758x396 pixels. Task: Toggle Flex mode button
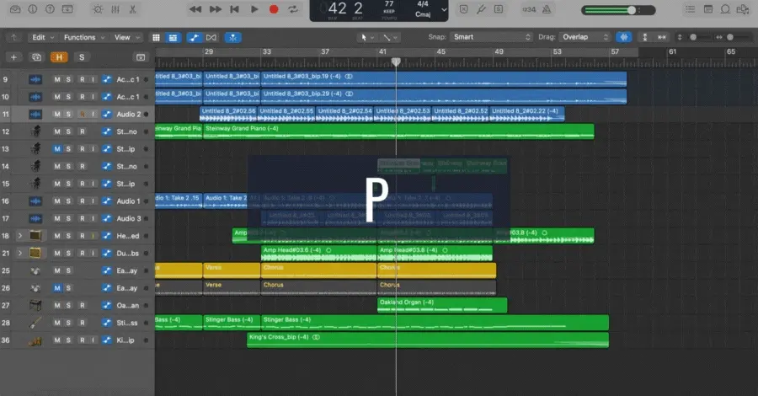tap(211, 37)
